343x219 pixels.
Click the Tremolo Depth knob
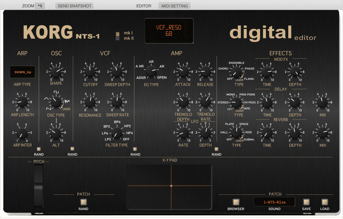pyautogui.click(x=183, y=102)
